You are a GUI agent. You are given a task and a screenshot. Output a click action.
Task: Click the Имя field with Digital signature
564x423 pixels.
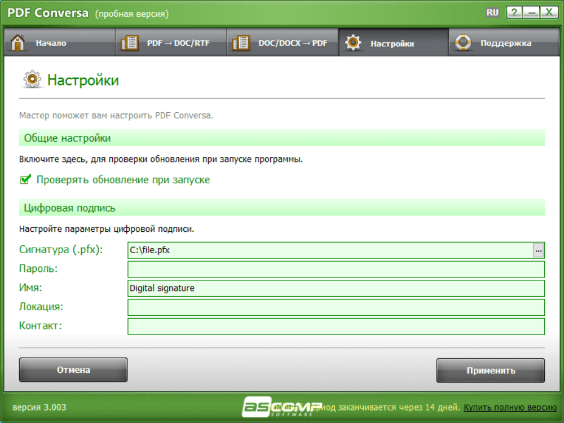pyautogui.click(x=336, y=288)
